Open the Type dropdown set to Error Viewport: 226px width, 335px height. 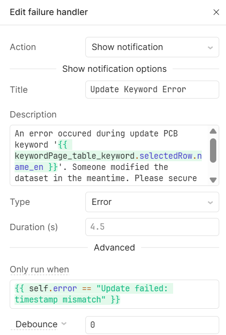pos(152,202)
